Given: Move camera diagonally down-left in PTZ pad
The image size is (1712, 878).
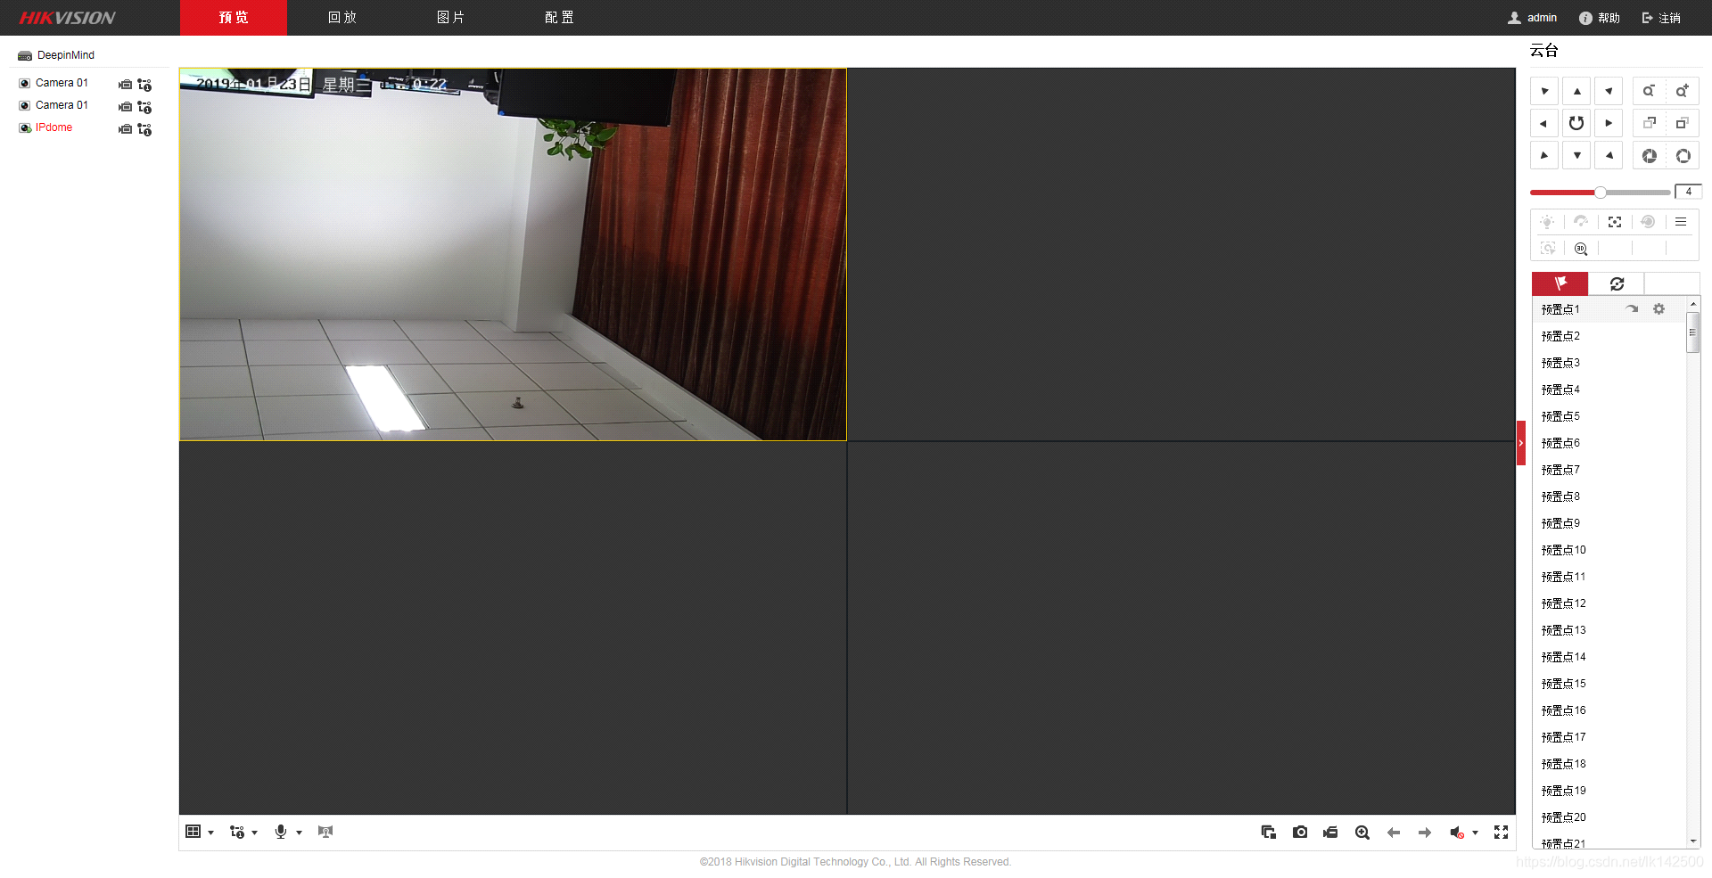Looking at the screenshot, I should click(x=1544, y=155).
